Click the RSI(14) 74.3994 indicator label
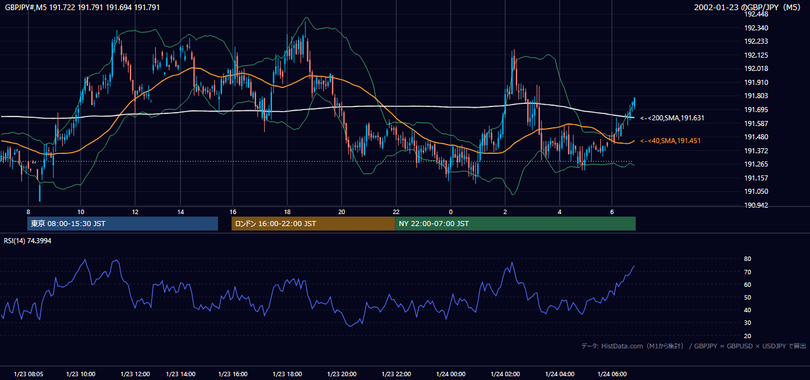 (x=28, y=241)
